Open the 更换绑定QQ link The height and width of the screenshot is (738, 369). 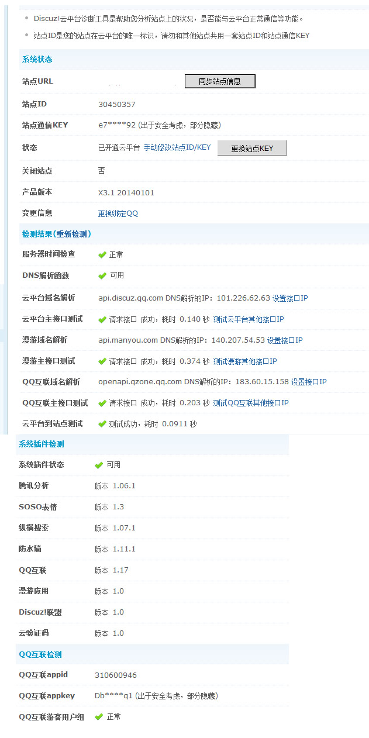coord(118,213)
